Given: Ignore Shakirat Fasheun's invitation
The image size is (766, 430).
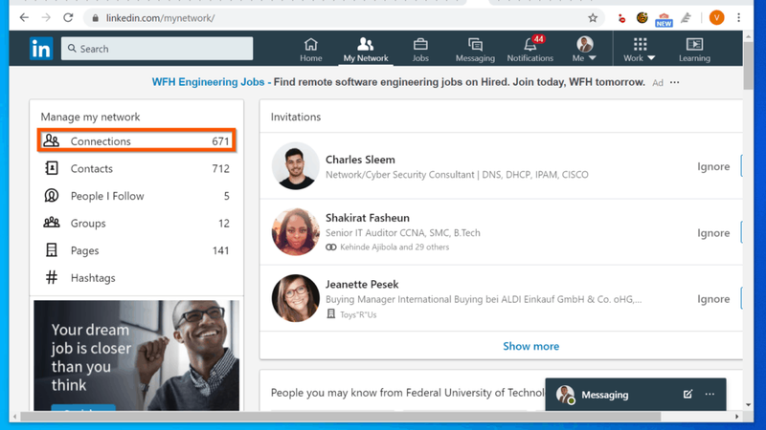Looking at the screenshot, I should pos(713,232).
